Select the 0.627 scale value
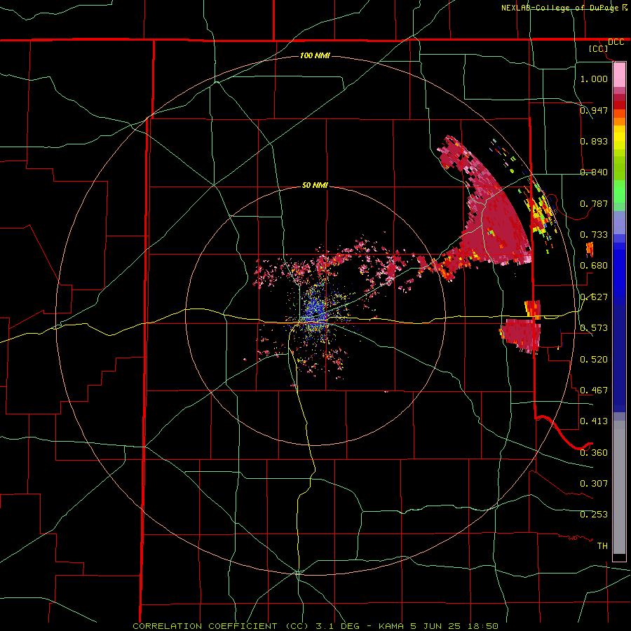This screenshot has width=631, height=631. pos(594,297)
